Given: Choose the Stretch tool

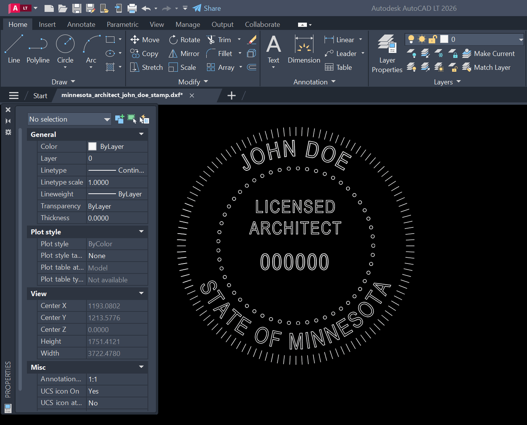Looking at the screenshot, I should click(146, 67).
